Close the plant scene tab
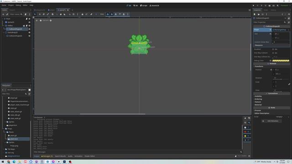 [68, 10]
